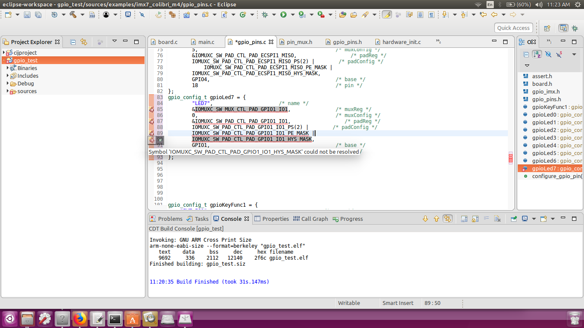The width and height of the screenshot is (584, 328).
Task: Click the Open Perspective icon
Action: (547, 28)
